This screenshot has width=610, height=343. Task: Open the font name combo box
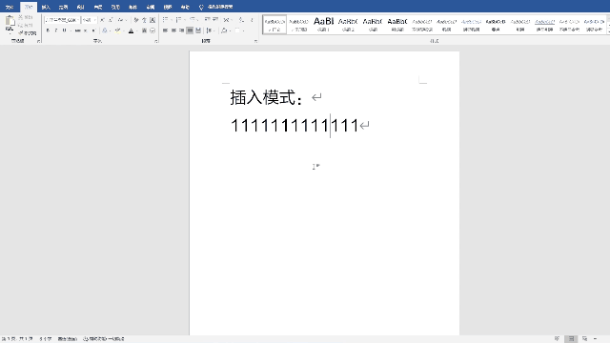click(x=62, y=20)
